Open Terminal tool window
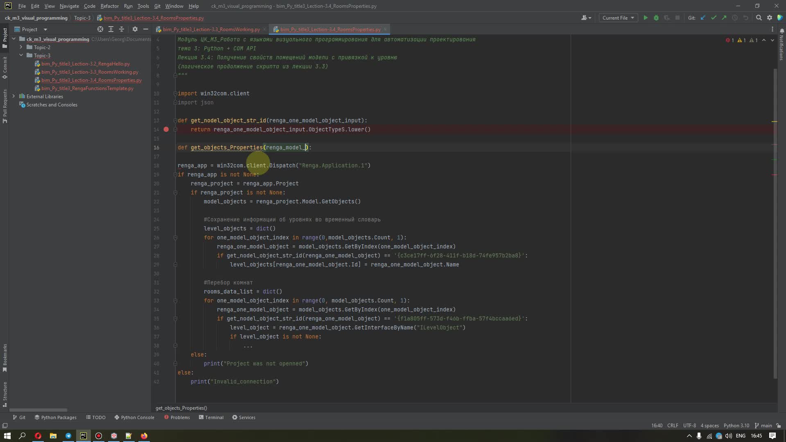Screen dimensions: 786x442 tap(211, 417)
